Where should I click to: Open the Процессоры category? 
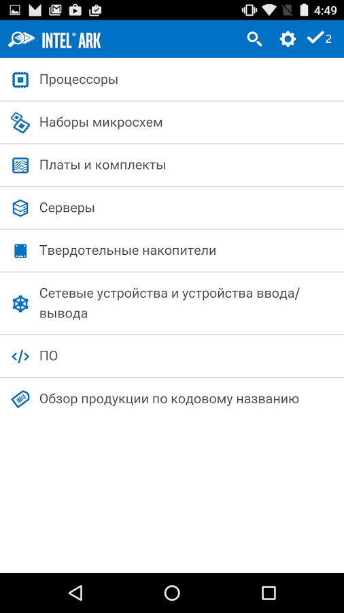coord(172,80)
